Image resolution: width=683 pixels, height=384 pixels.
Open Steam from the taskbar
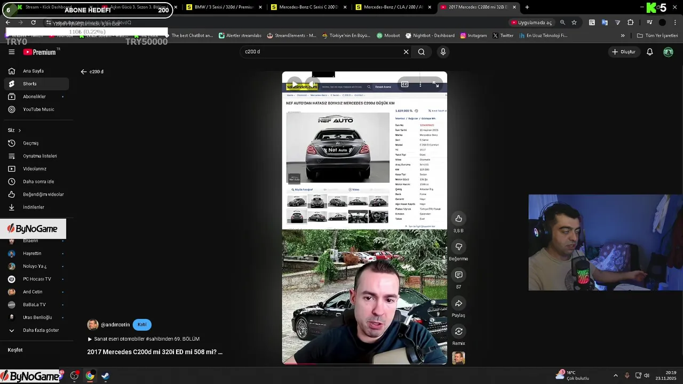click(106, 376)
